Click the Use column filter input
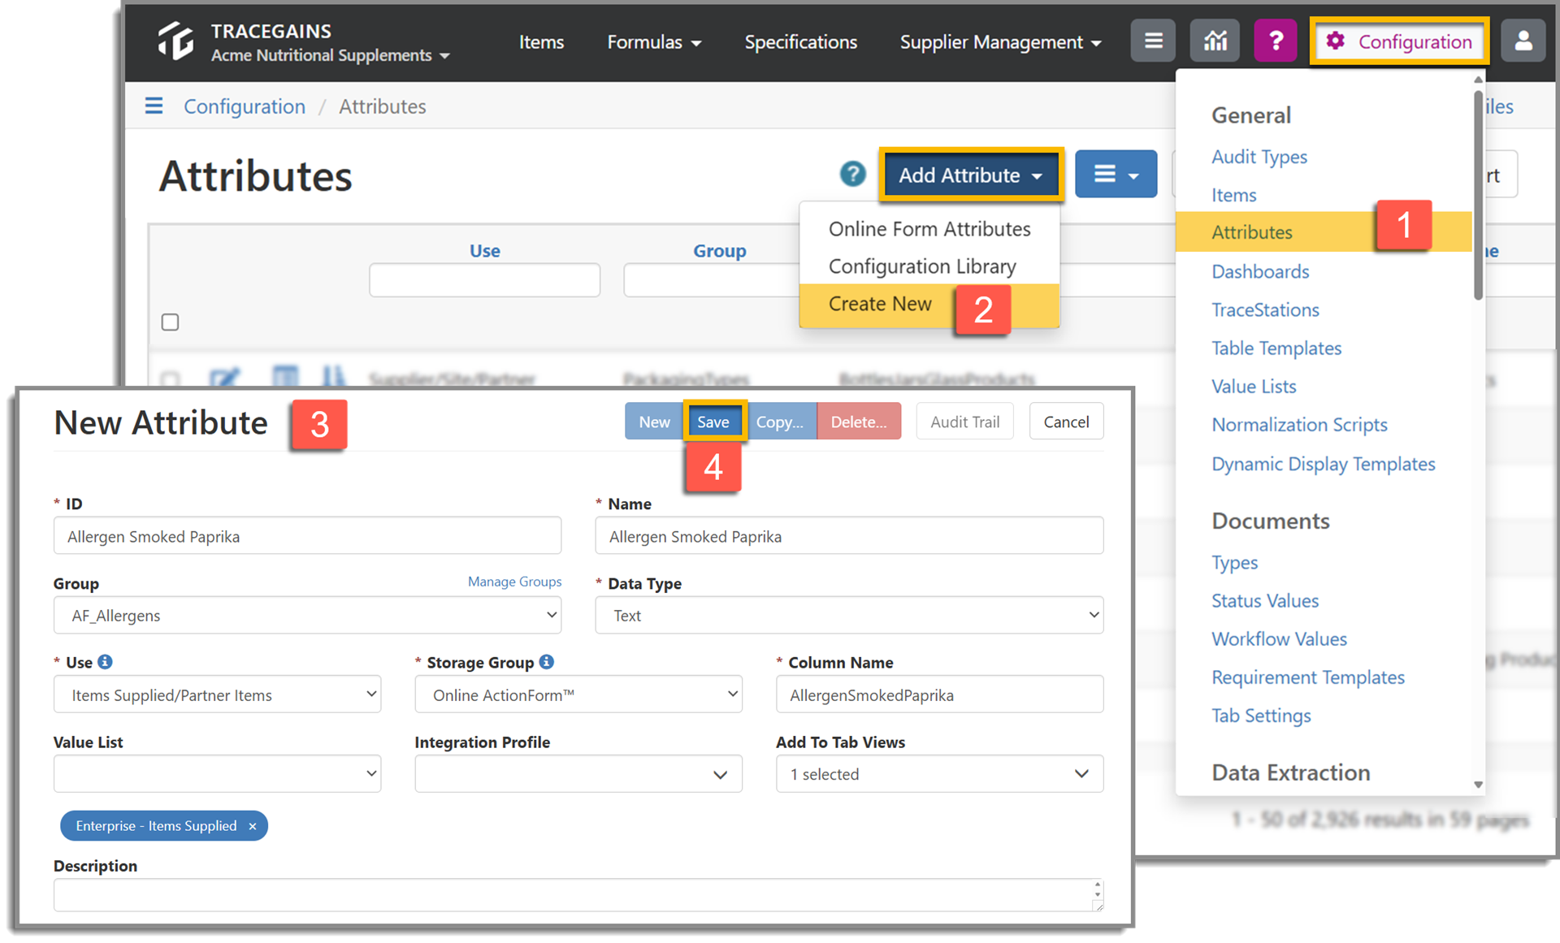The image size is (1560, 943). (484, 280)
